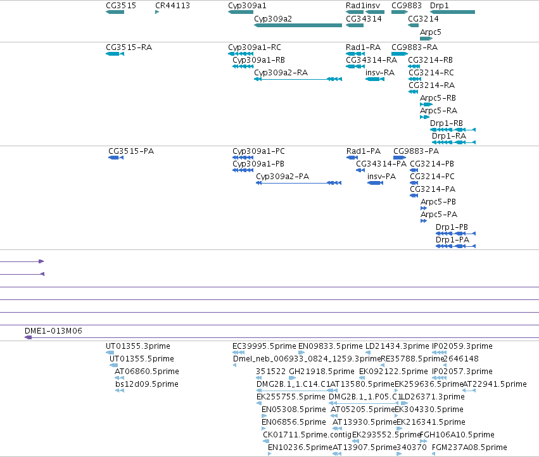539x457 pixels.
Task: Select the CR44113 gene feature
Action: (x=157, y=12)
